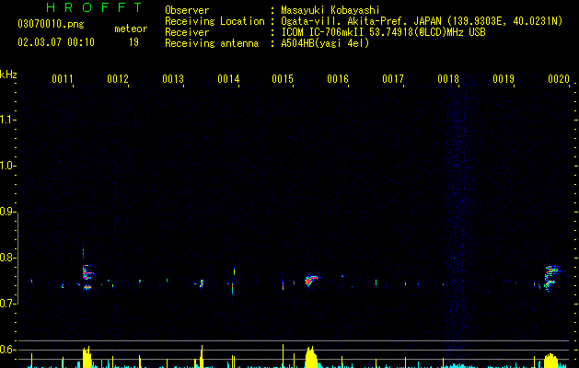Click the Receiving antenna label
Screen dimensions: 579x368
click(x=212, y=43)
